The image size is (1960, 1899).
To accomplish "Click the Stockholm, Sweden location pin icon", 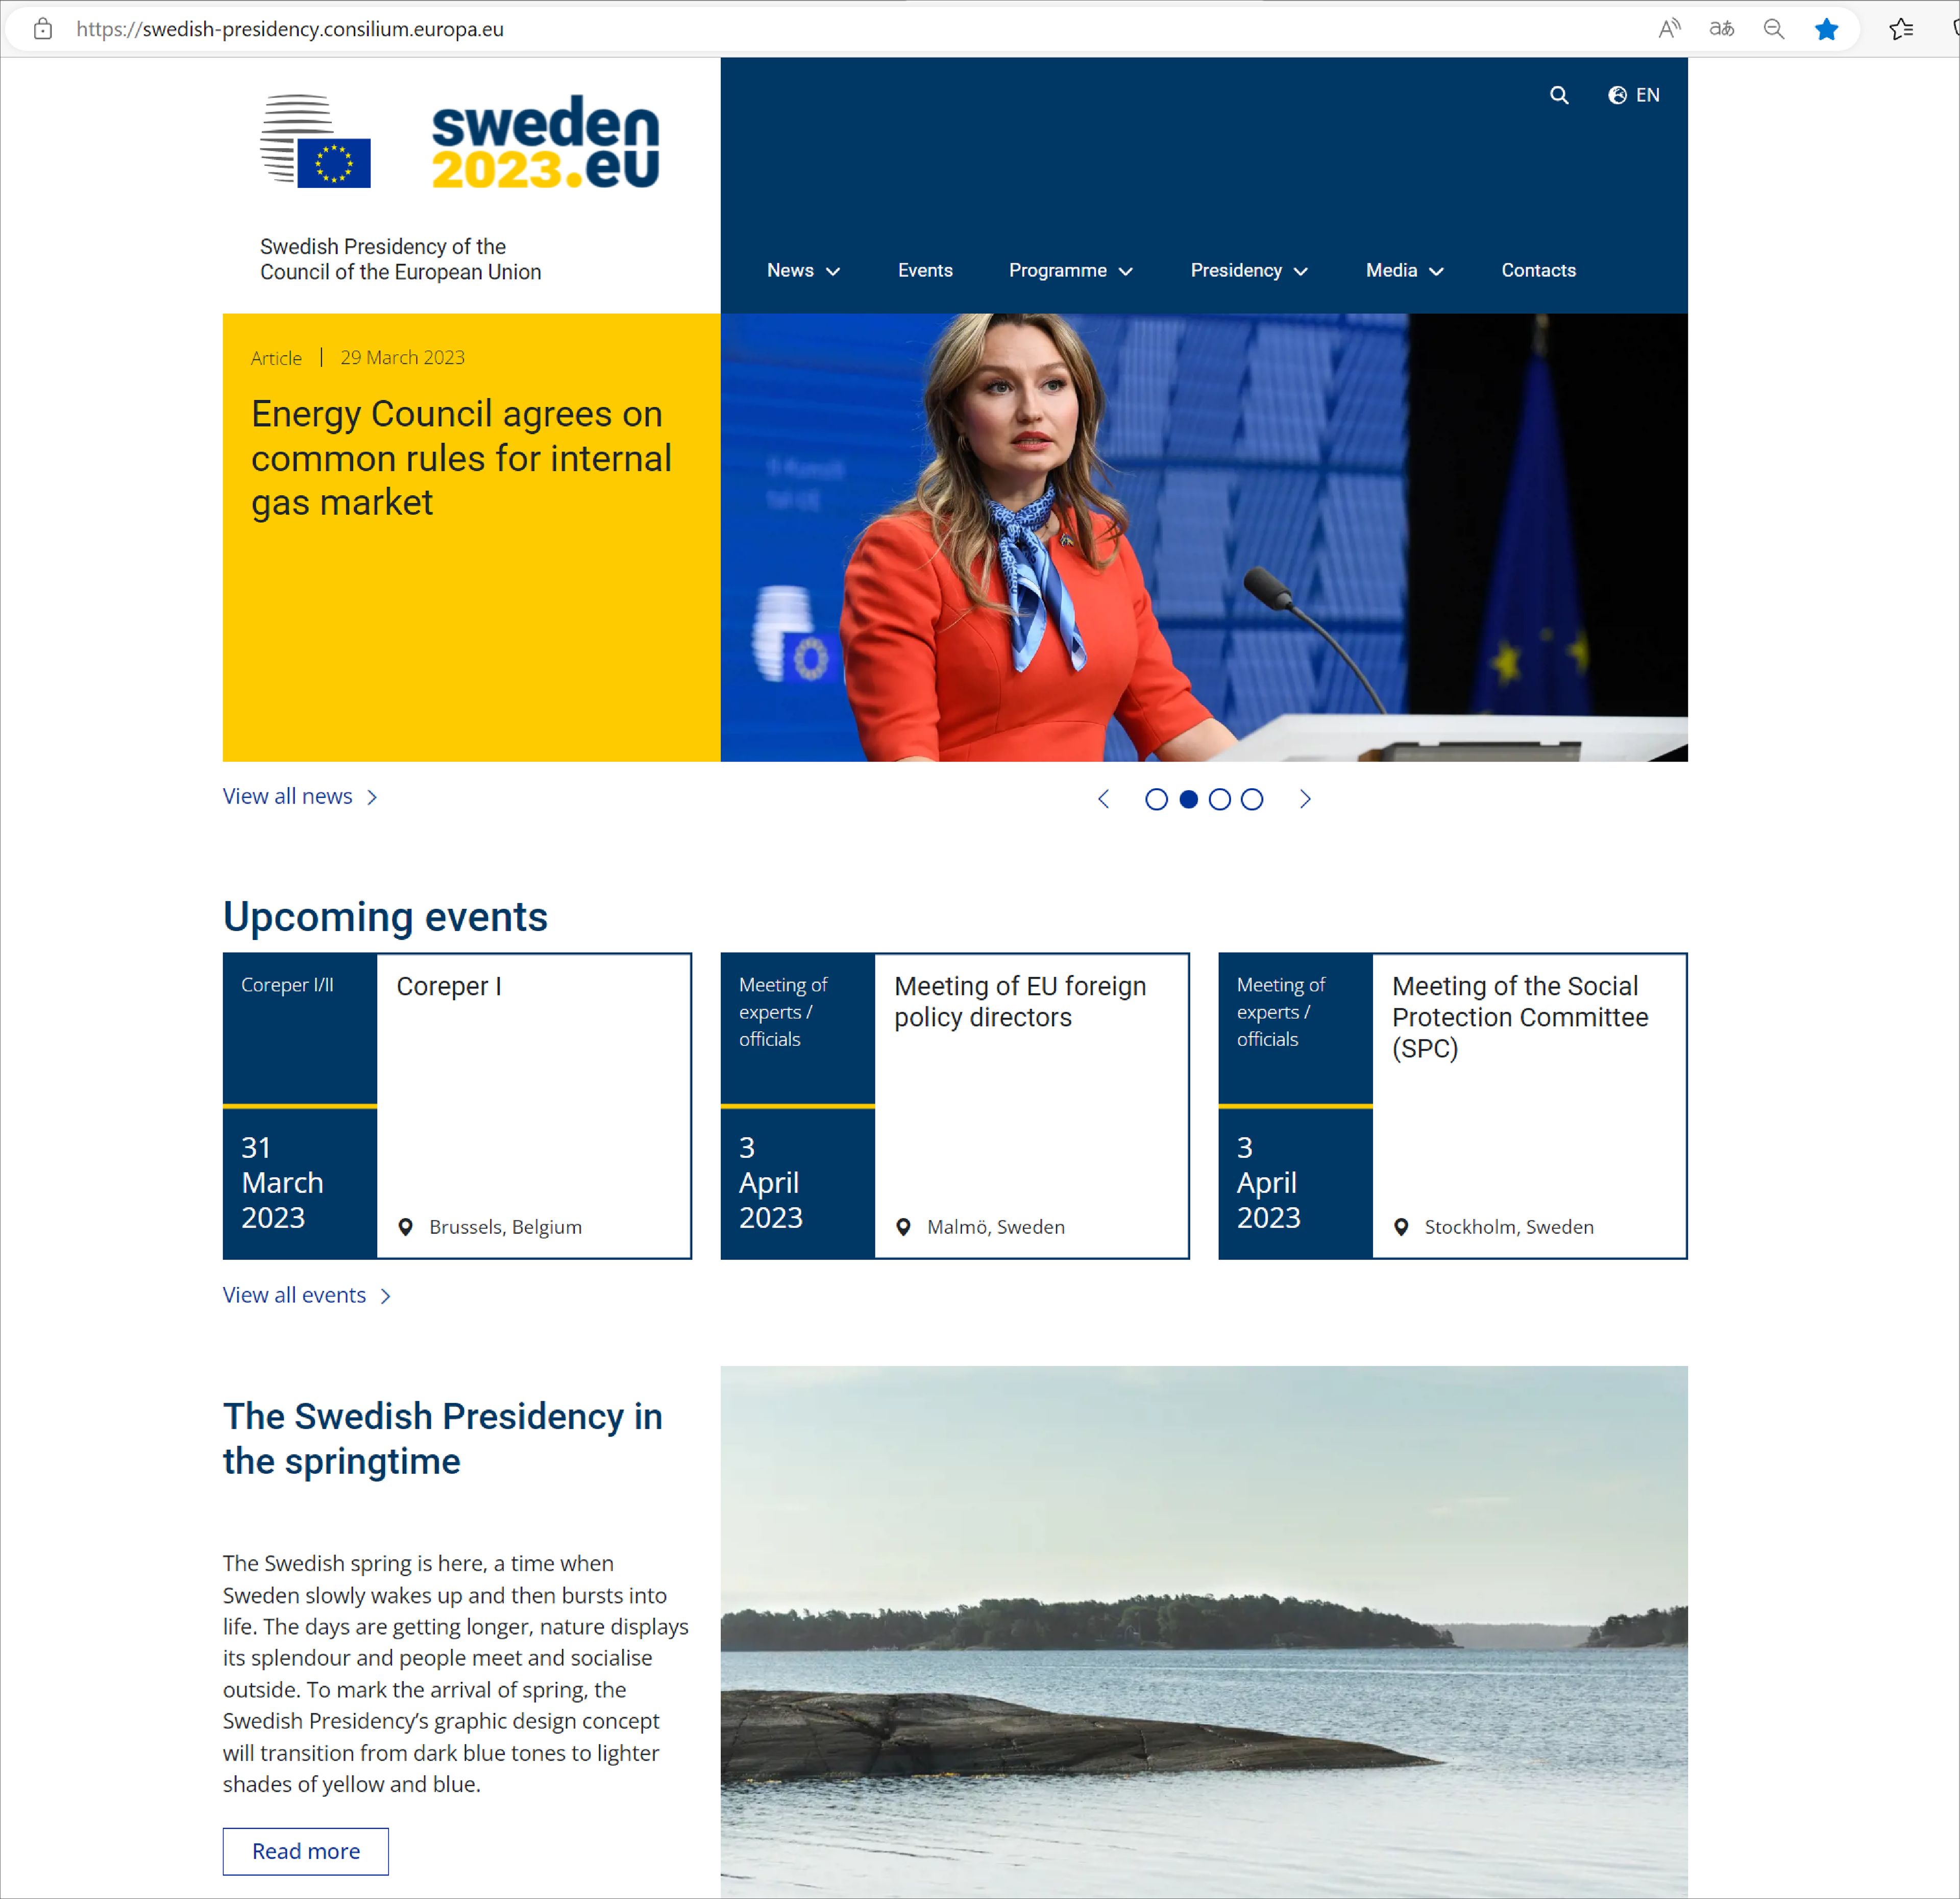I will click(x=1401, y=1227).
